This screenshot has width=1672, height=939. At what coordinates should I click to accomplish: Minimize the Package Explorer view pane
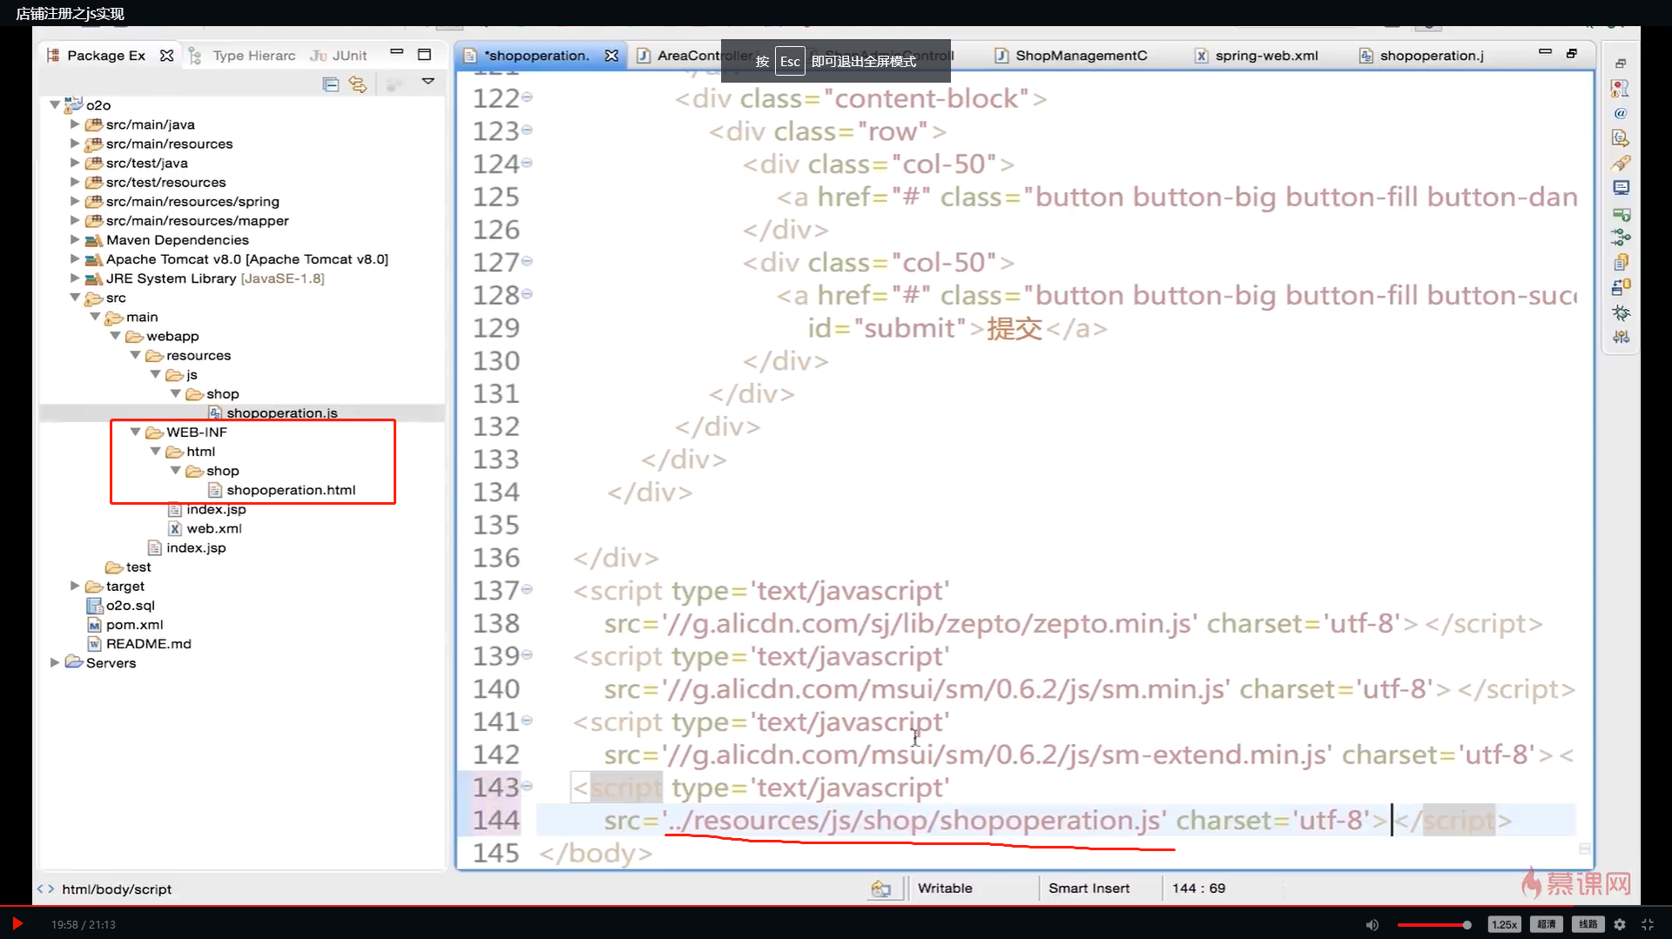tap(397, 52)
